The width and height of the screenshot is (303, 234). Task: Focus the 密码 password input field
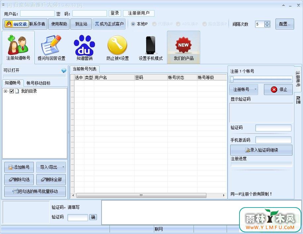tap(89, 13)
